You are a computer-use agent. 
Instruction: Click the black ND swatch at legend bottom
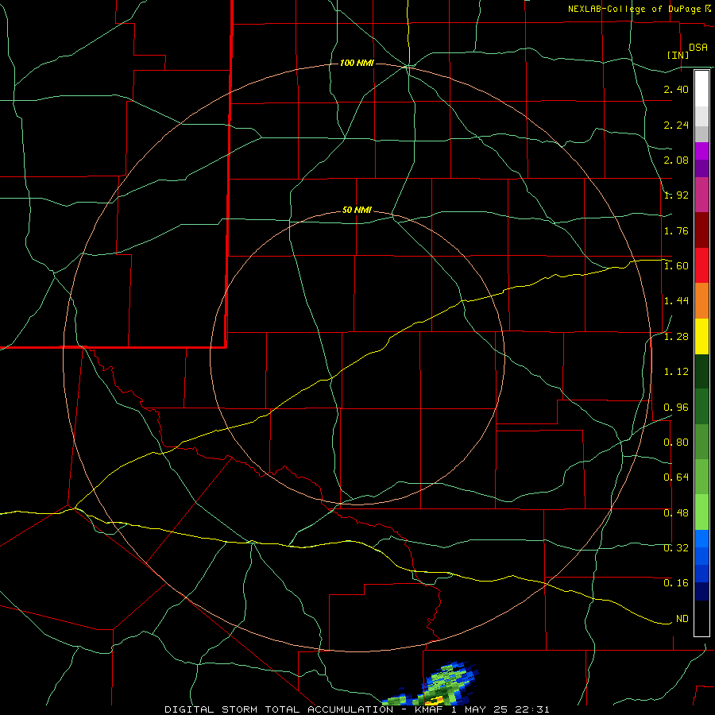point(701,618)
